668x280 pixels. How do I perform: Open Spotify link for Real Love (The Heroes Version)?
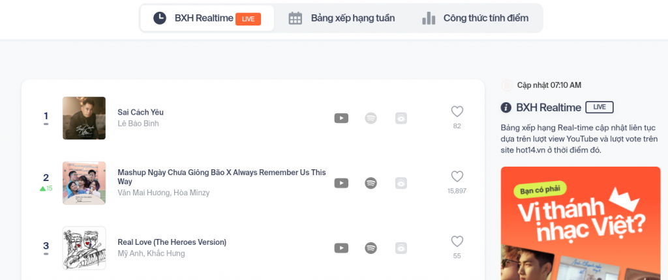click(x=371, y=247)
